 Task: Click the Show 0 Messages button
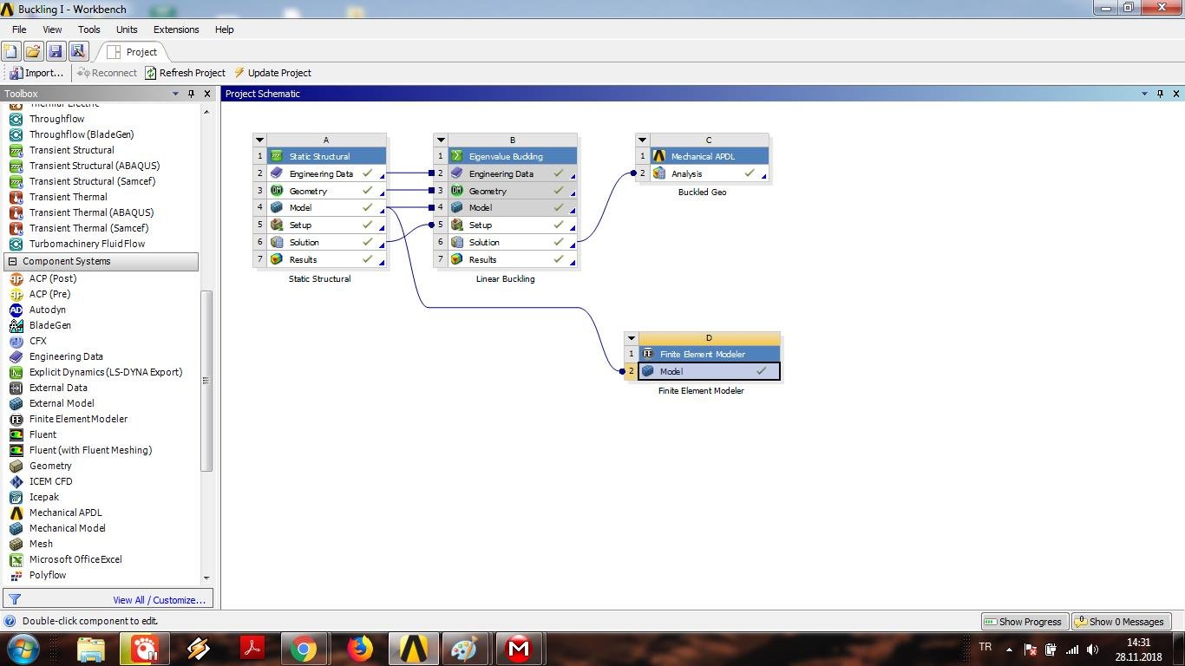(1121, 622)
